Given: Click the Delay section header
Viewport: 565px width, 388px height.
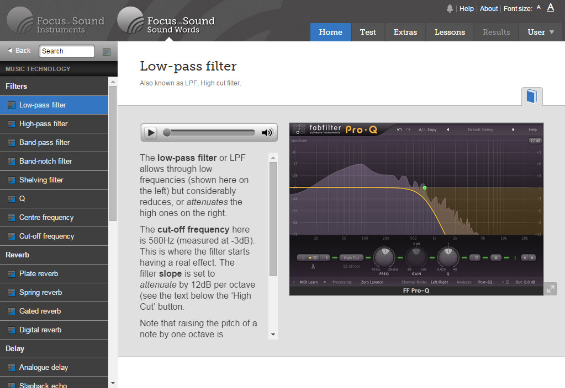Looking at the screenshot, I should pos(54,348).
